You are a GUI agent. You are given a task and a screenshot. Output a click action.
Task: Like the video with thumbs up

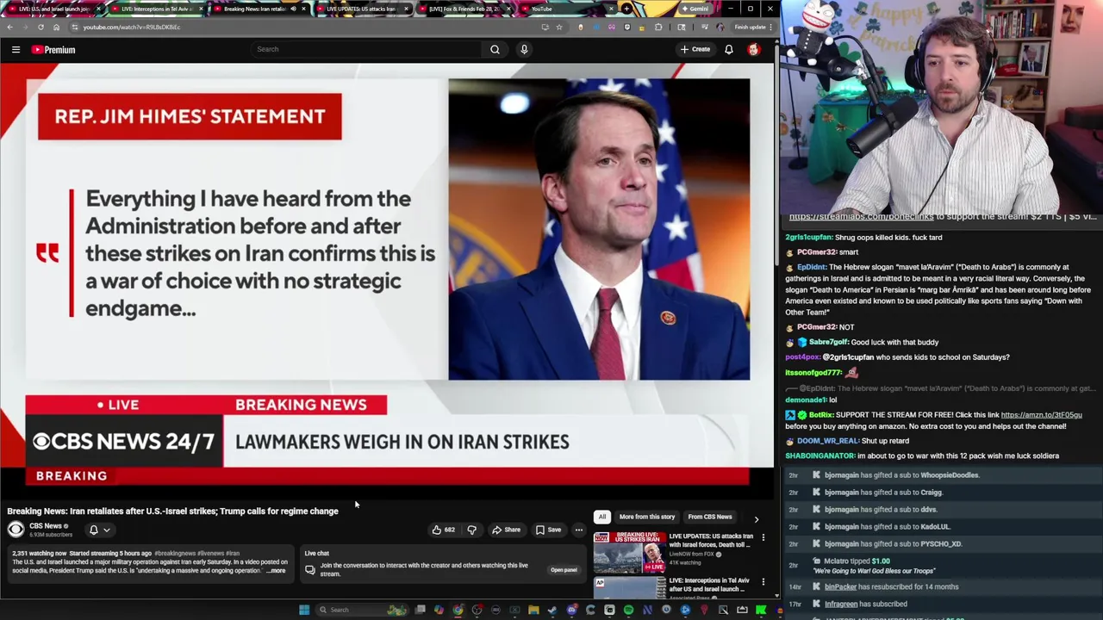[x=443, y=530]
